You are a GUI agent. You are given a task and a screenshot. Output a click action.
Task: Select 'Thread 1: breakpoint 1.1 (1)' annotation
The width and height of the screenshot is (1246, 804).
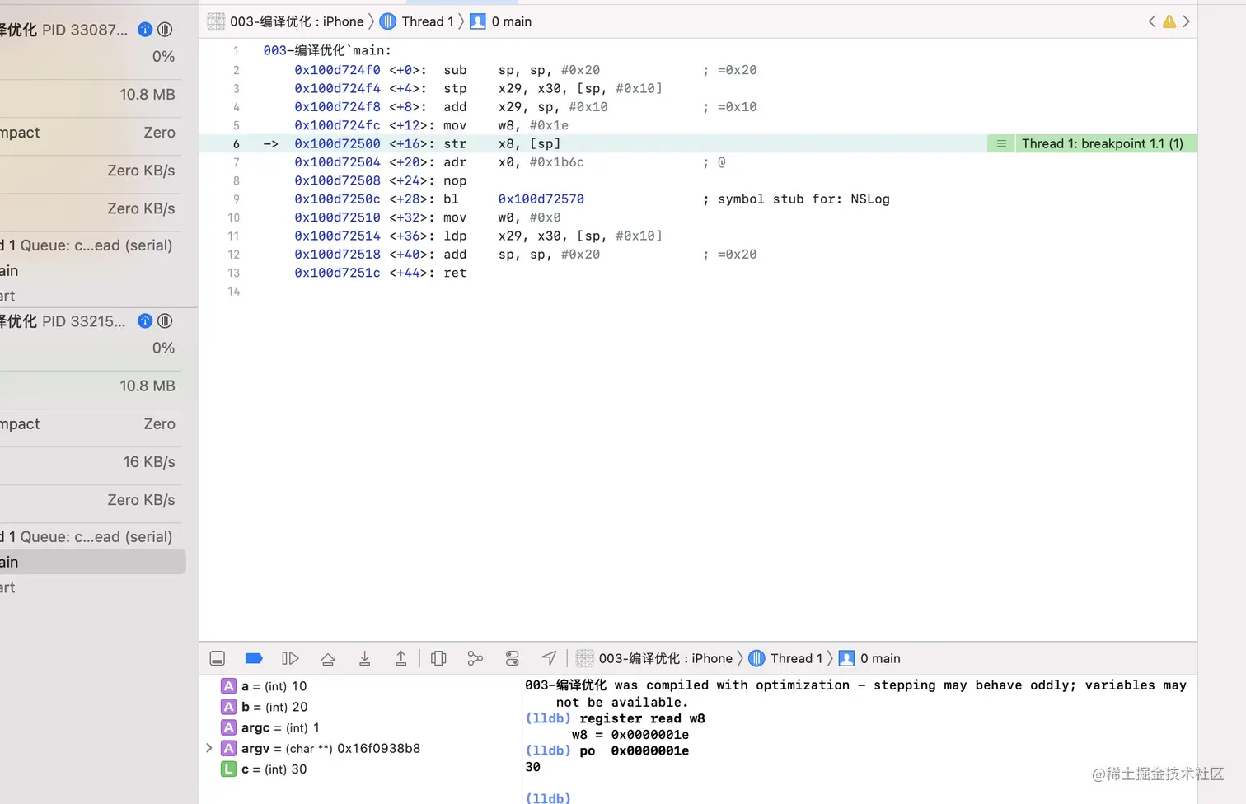click(1103, 143)
